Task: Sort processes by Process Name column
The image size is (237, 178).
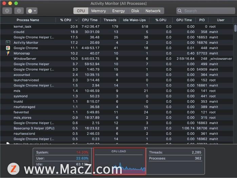Action: pos(28,20)
